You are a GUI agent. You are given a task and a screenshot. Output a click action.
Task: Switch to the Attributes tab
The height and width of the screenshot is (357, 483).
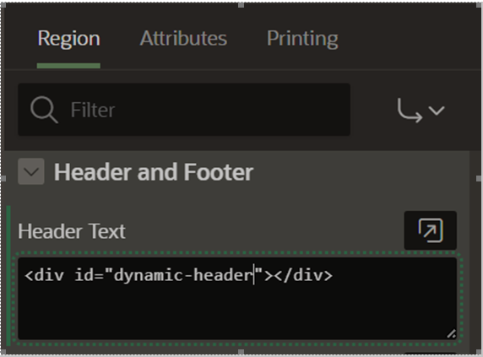[183, 39]
